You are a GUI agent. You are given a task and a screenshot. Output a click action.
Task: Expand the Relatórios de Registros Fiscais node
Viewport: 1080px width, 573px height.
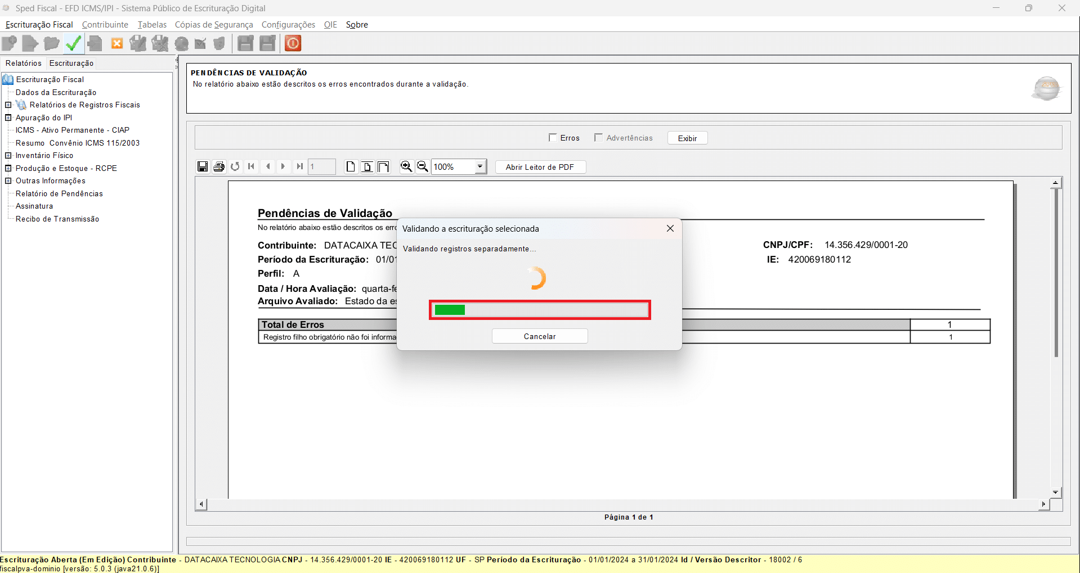pyautogui.click(x=8, y=105)
